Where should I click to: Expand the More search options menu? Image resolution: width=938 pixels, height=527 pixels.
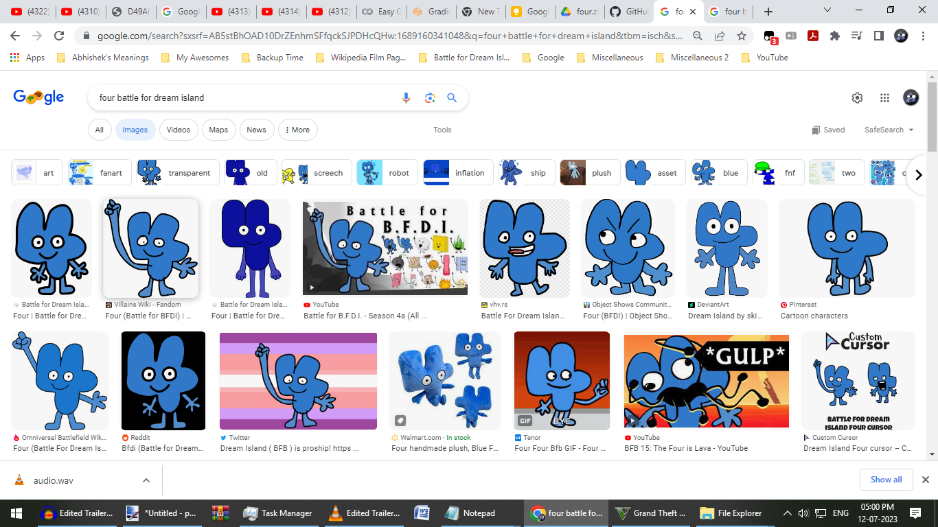(297, 130)
